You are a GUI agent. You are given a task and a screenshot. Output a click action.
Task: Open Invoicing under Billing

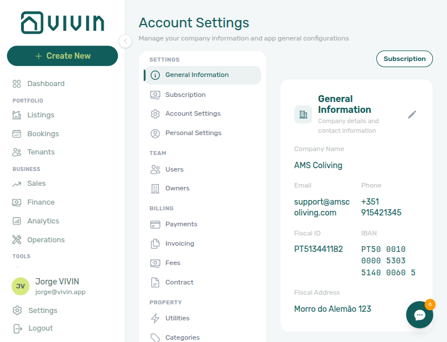(x=179, y=243)
